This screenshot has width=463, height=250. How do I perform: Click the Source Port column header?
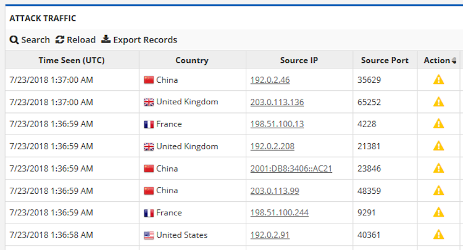pyautogui.click(x=385, y=60)
